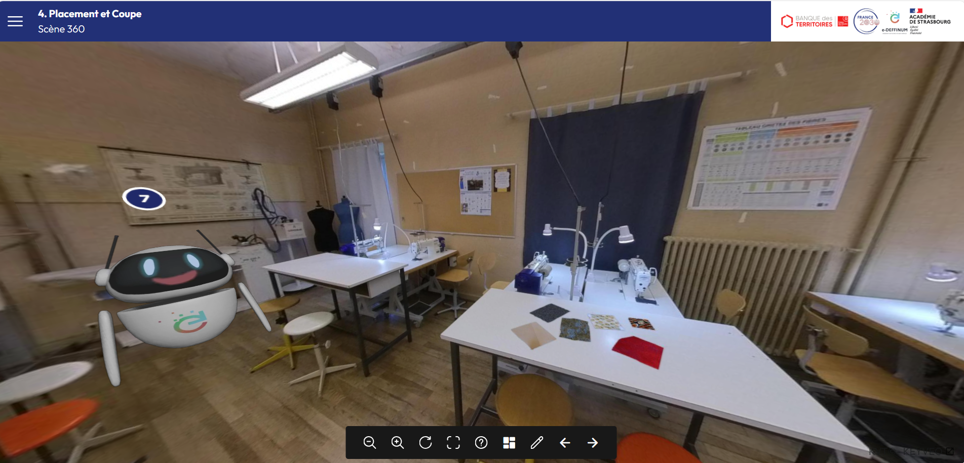Open the hamburger navigation menu
Screen dimensions: 964x463
tap(15, 21)
